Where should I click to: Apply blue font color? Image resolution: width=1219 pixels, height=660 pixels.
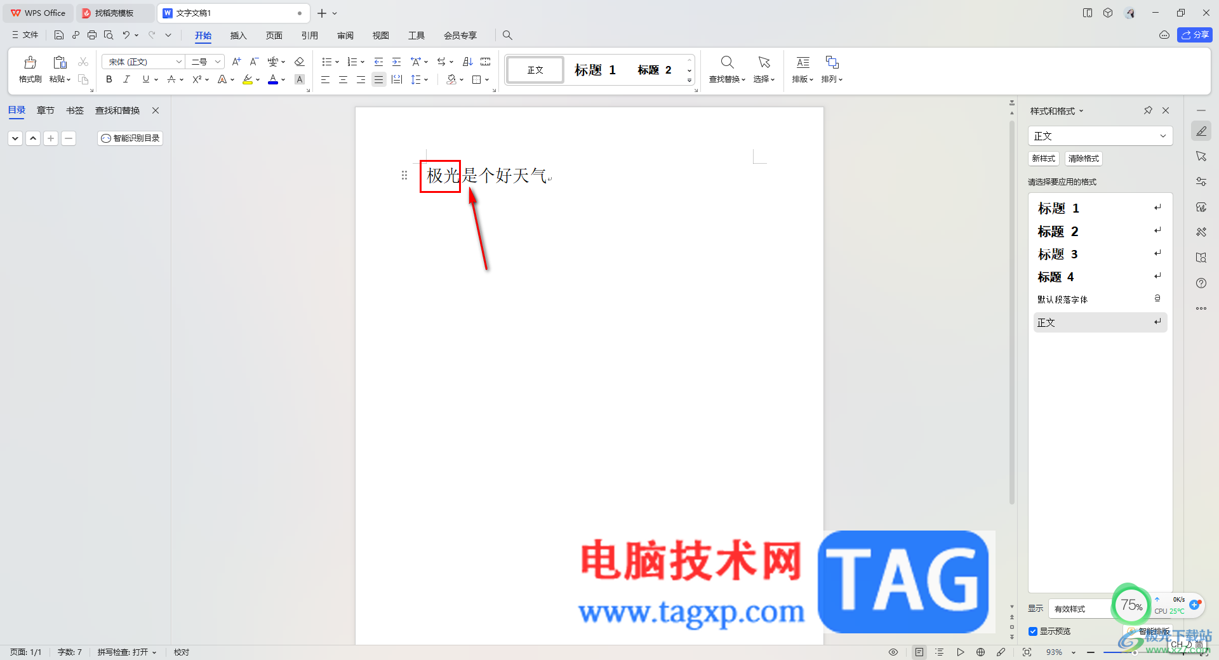273,79
